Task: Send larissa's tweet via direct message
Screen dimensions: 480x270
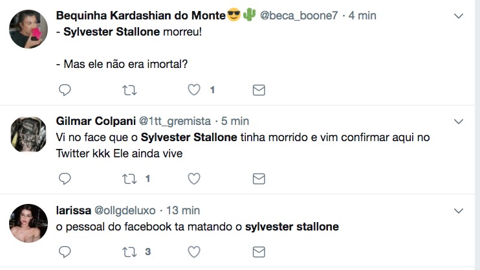Action: [259, 251]
